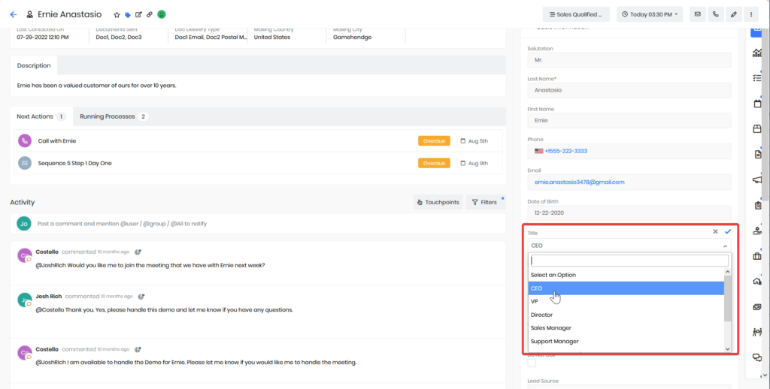The image size is (770, 389).
Task: Choose Sales Manager in Title options
Action: point(551,328)
